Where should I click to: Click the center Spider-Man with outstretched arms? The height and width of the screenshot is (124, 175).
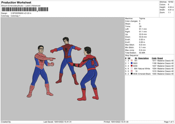(x=66, y=61)
